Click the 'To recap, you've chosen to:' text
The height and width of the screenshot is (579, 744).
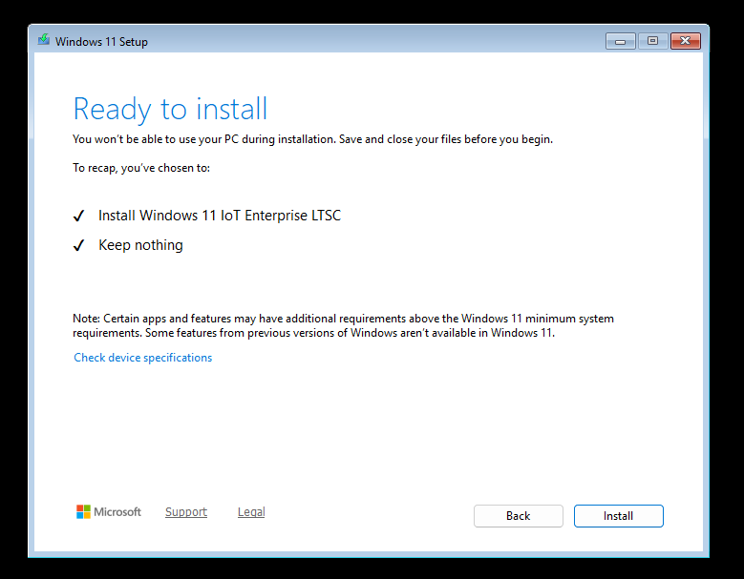coord(141,168)
